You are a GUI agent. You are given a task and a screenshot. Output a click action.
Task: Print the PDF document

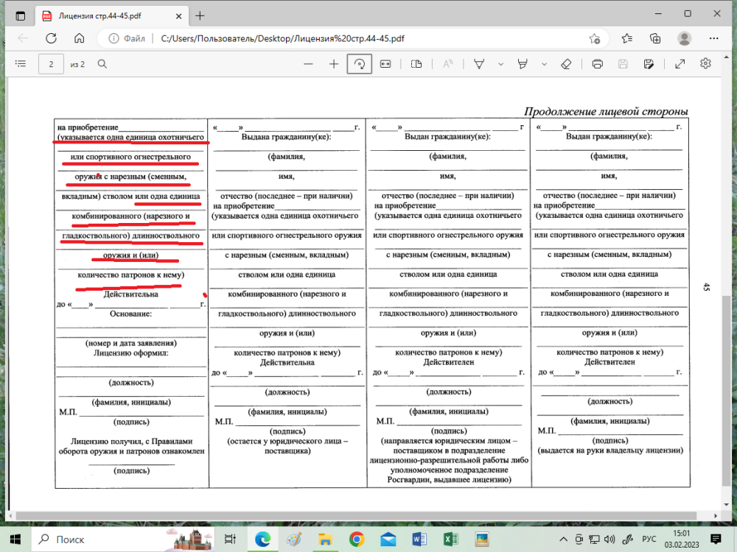pyautogui.click(x=598, y=64)
